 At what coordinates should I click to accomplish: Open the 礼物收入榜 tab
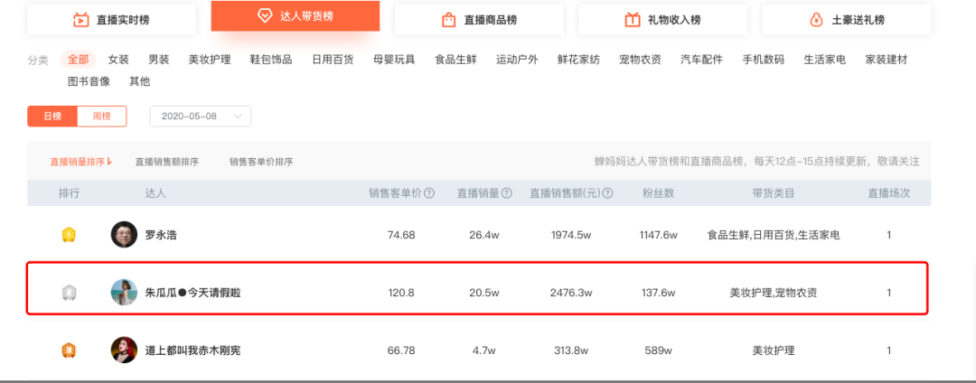click(662, 19)
